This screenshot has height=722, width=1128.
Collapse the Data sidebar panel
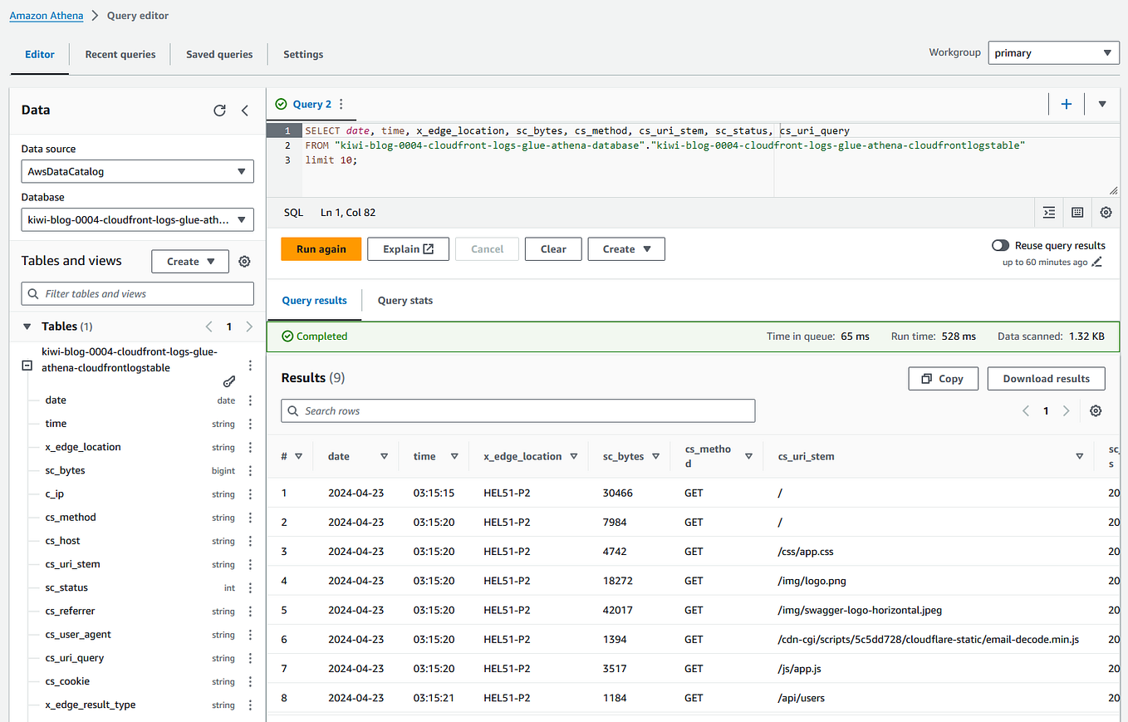coord(244,110)
